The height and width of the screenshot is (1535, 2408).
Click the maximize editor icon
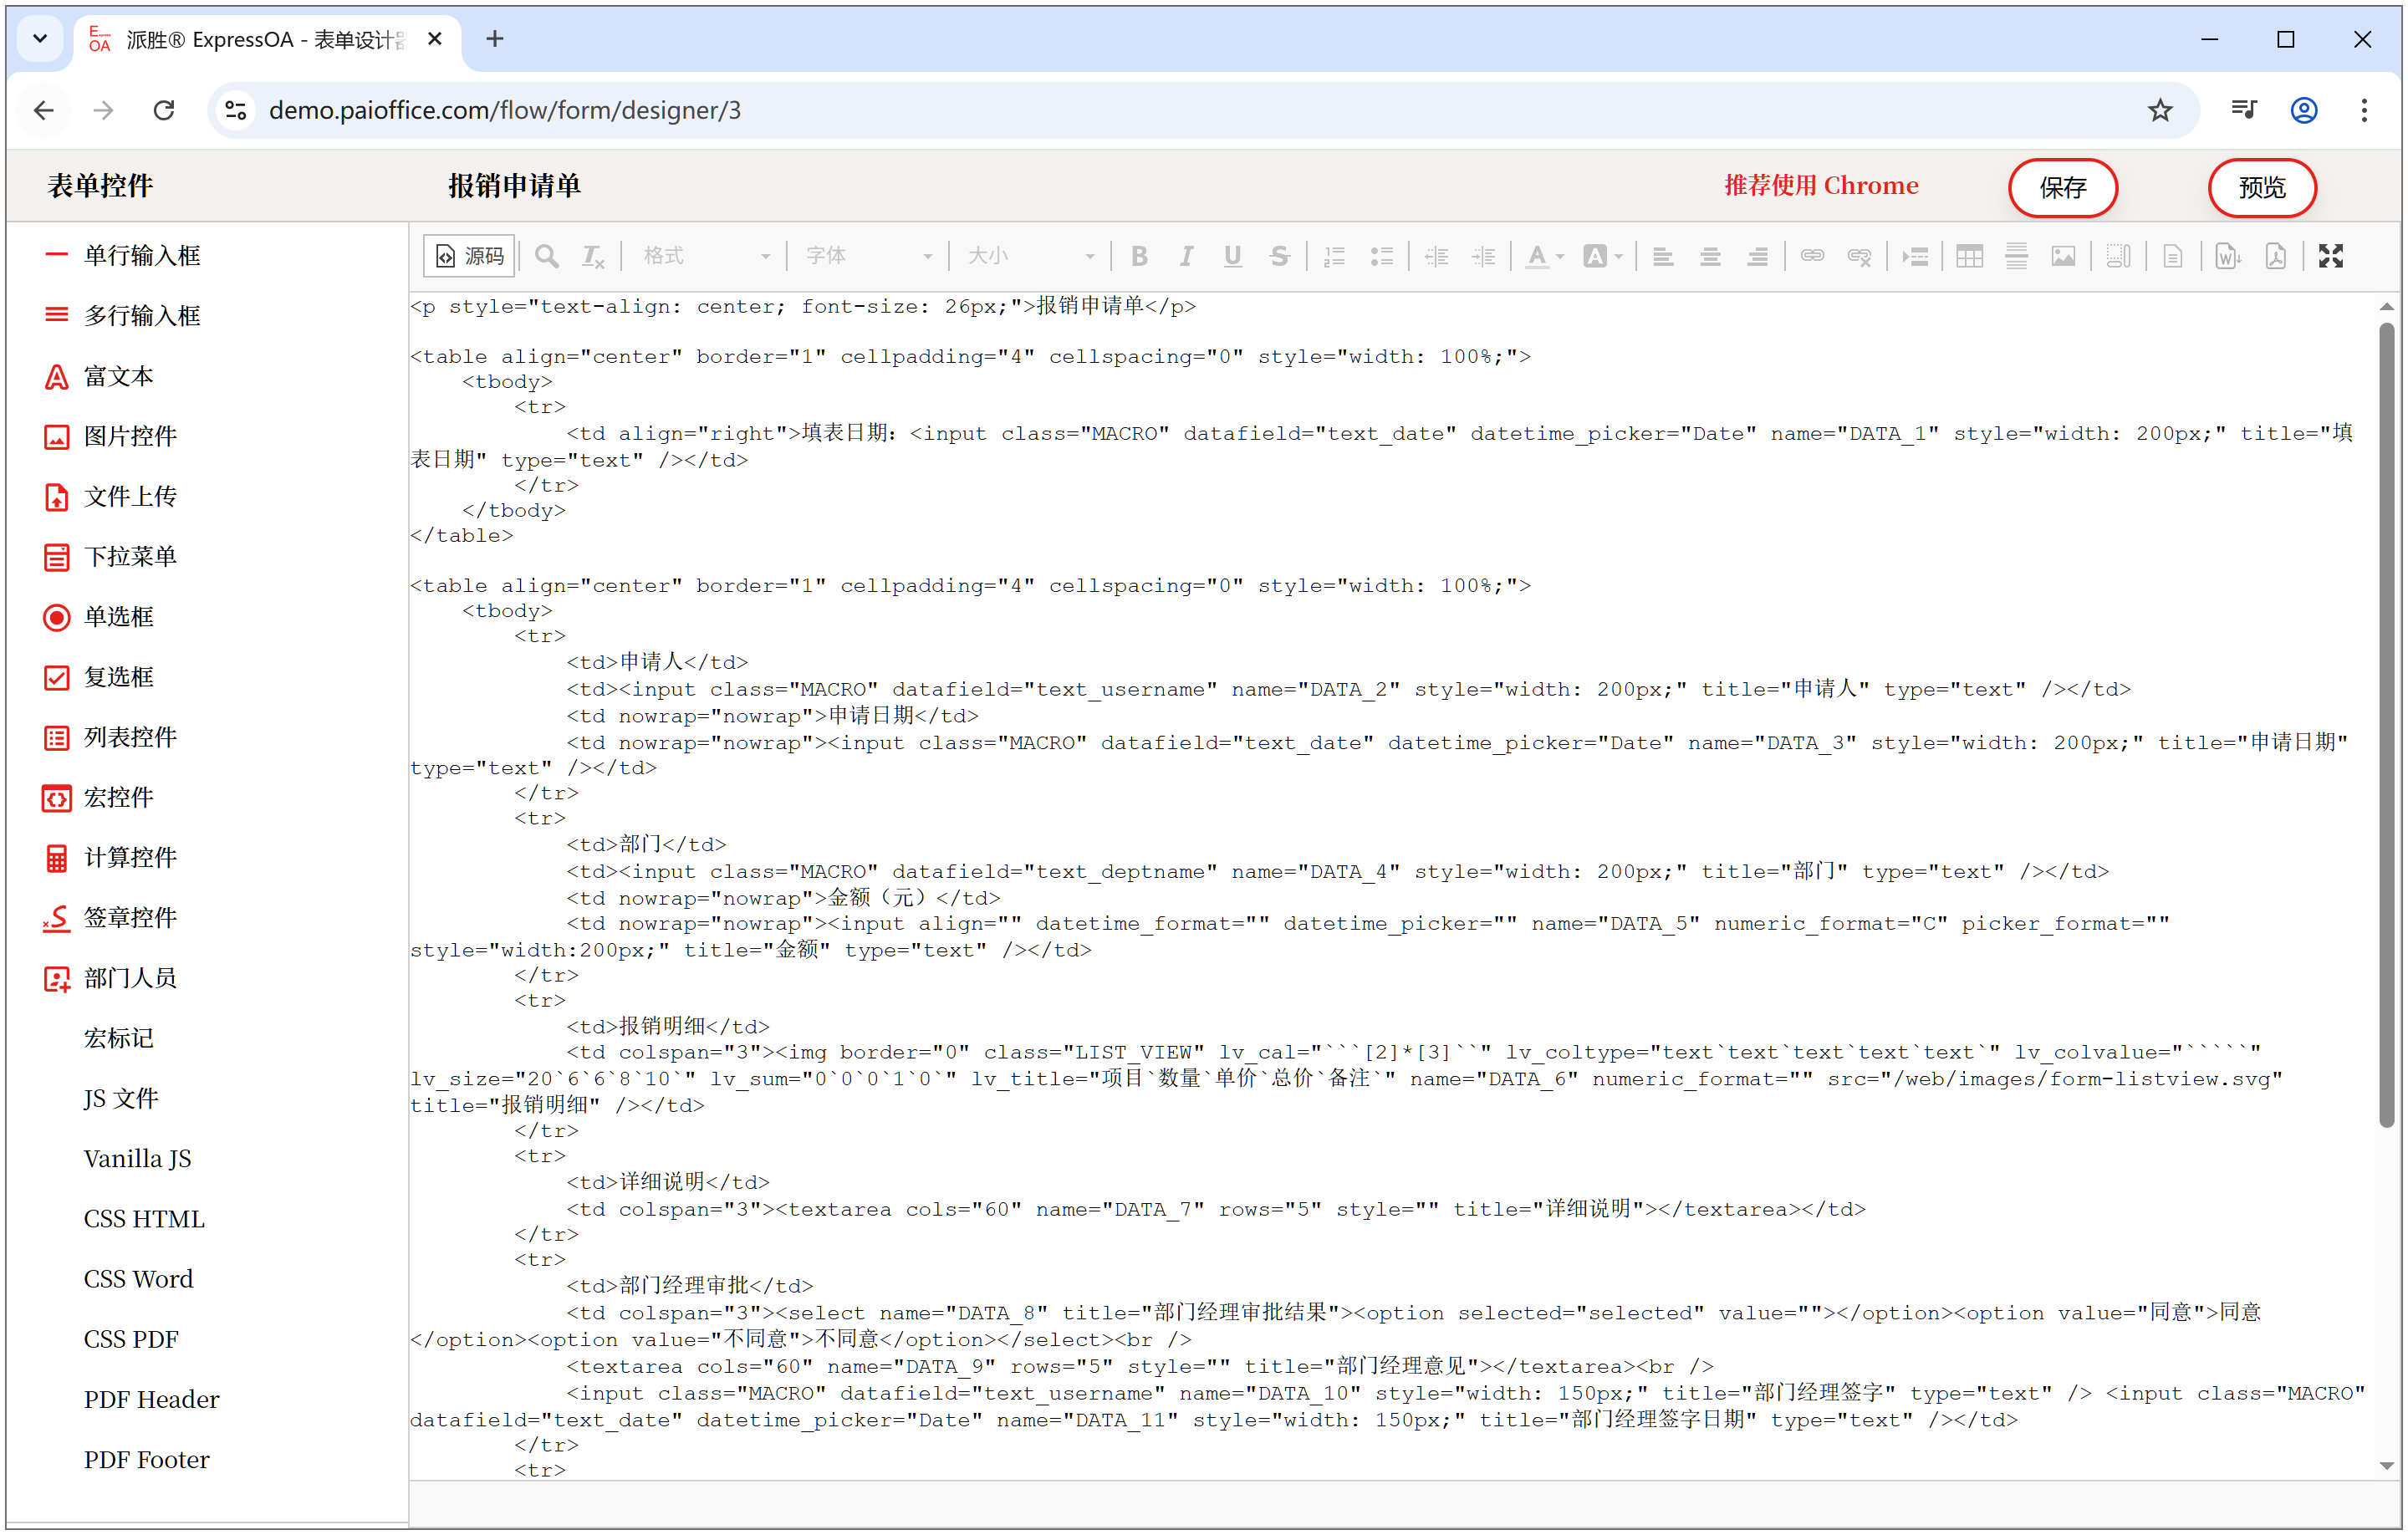click(x=2330, y=256)
